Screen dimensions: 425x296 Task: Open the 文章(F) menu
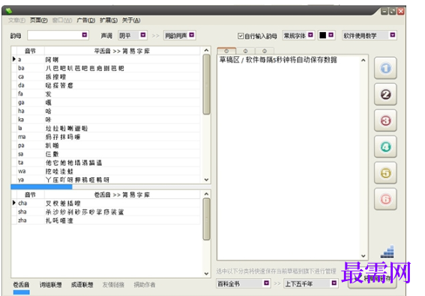tap(16, 20)
